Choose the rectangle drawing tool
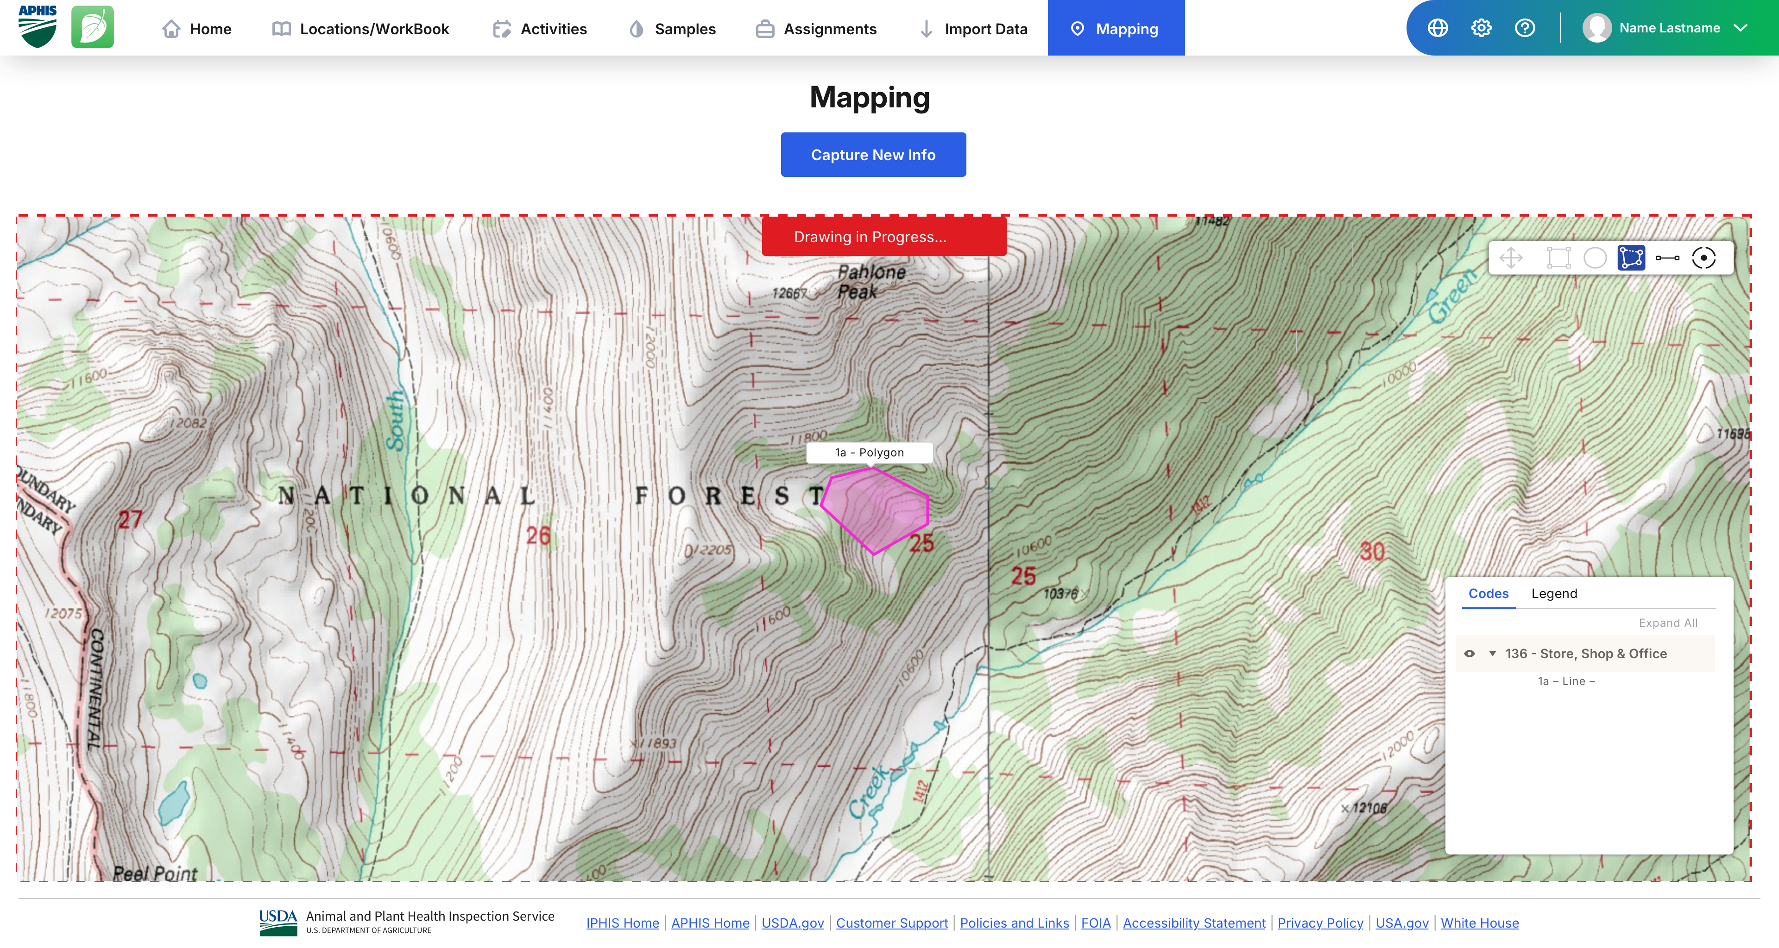This screenshot has height=948, width=1779. point(1558,258)
